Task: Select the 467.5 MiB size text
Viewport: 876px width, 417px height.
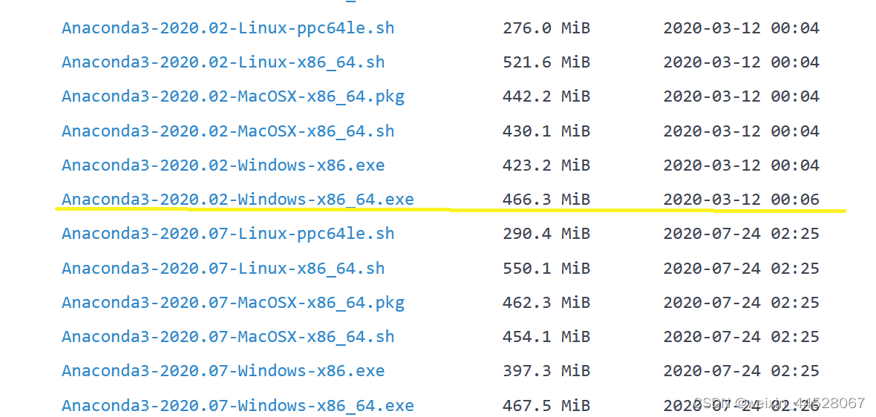Action: (546, 405)
